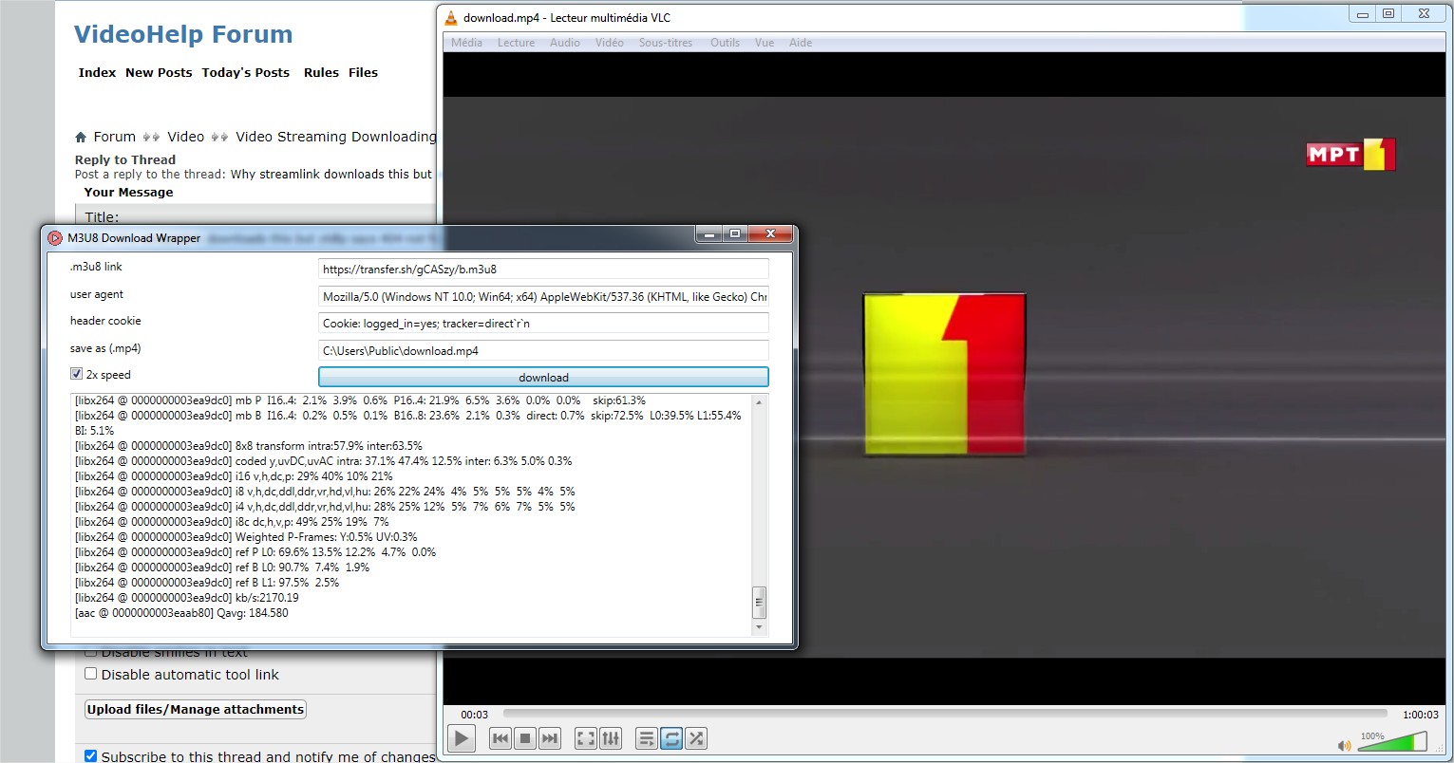
Task: Open the Lecture menu in VLC
Action: (516, 43)
